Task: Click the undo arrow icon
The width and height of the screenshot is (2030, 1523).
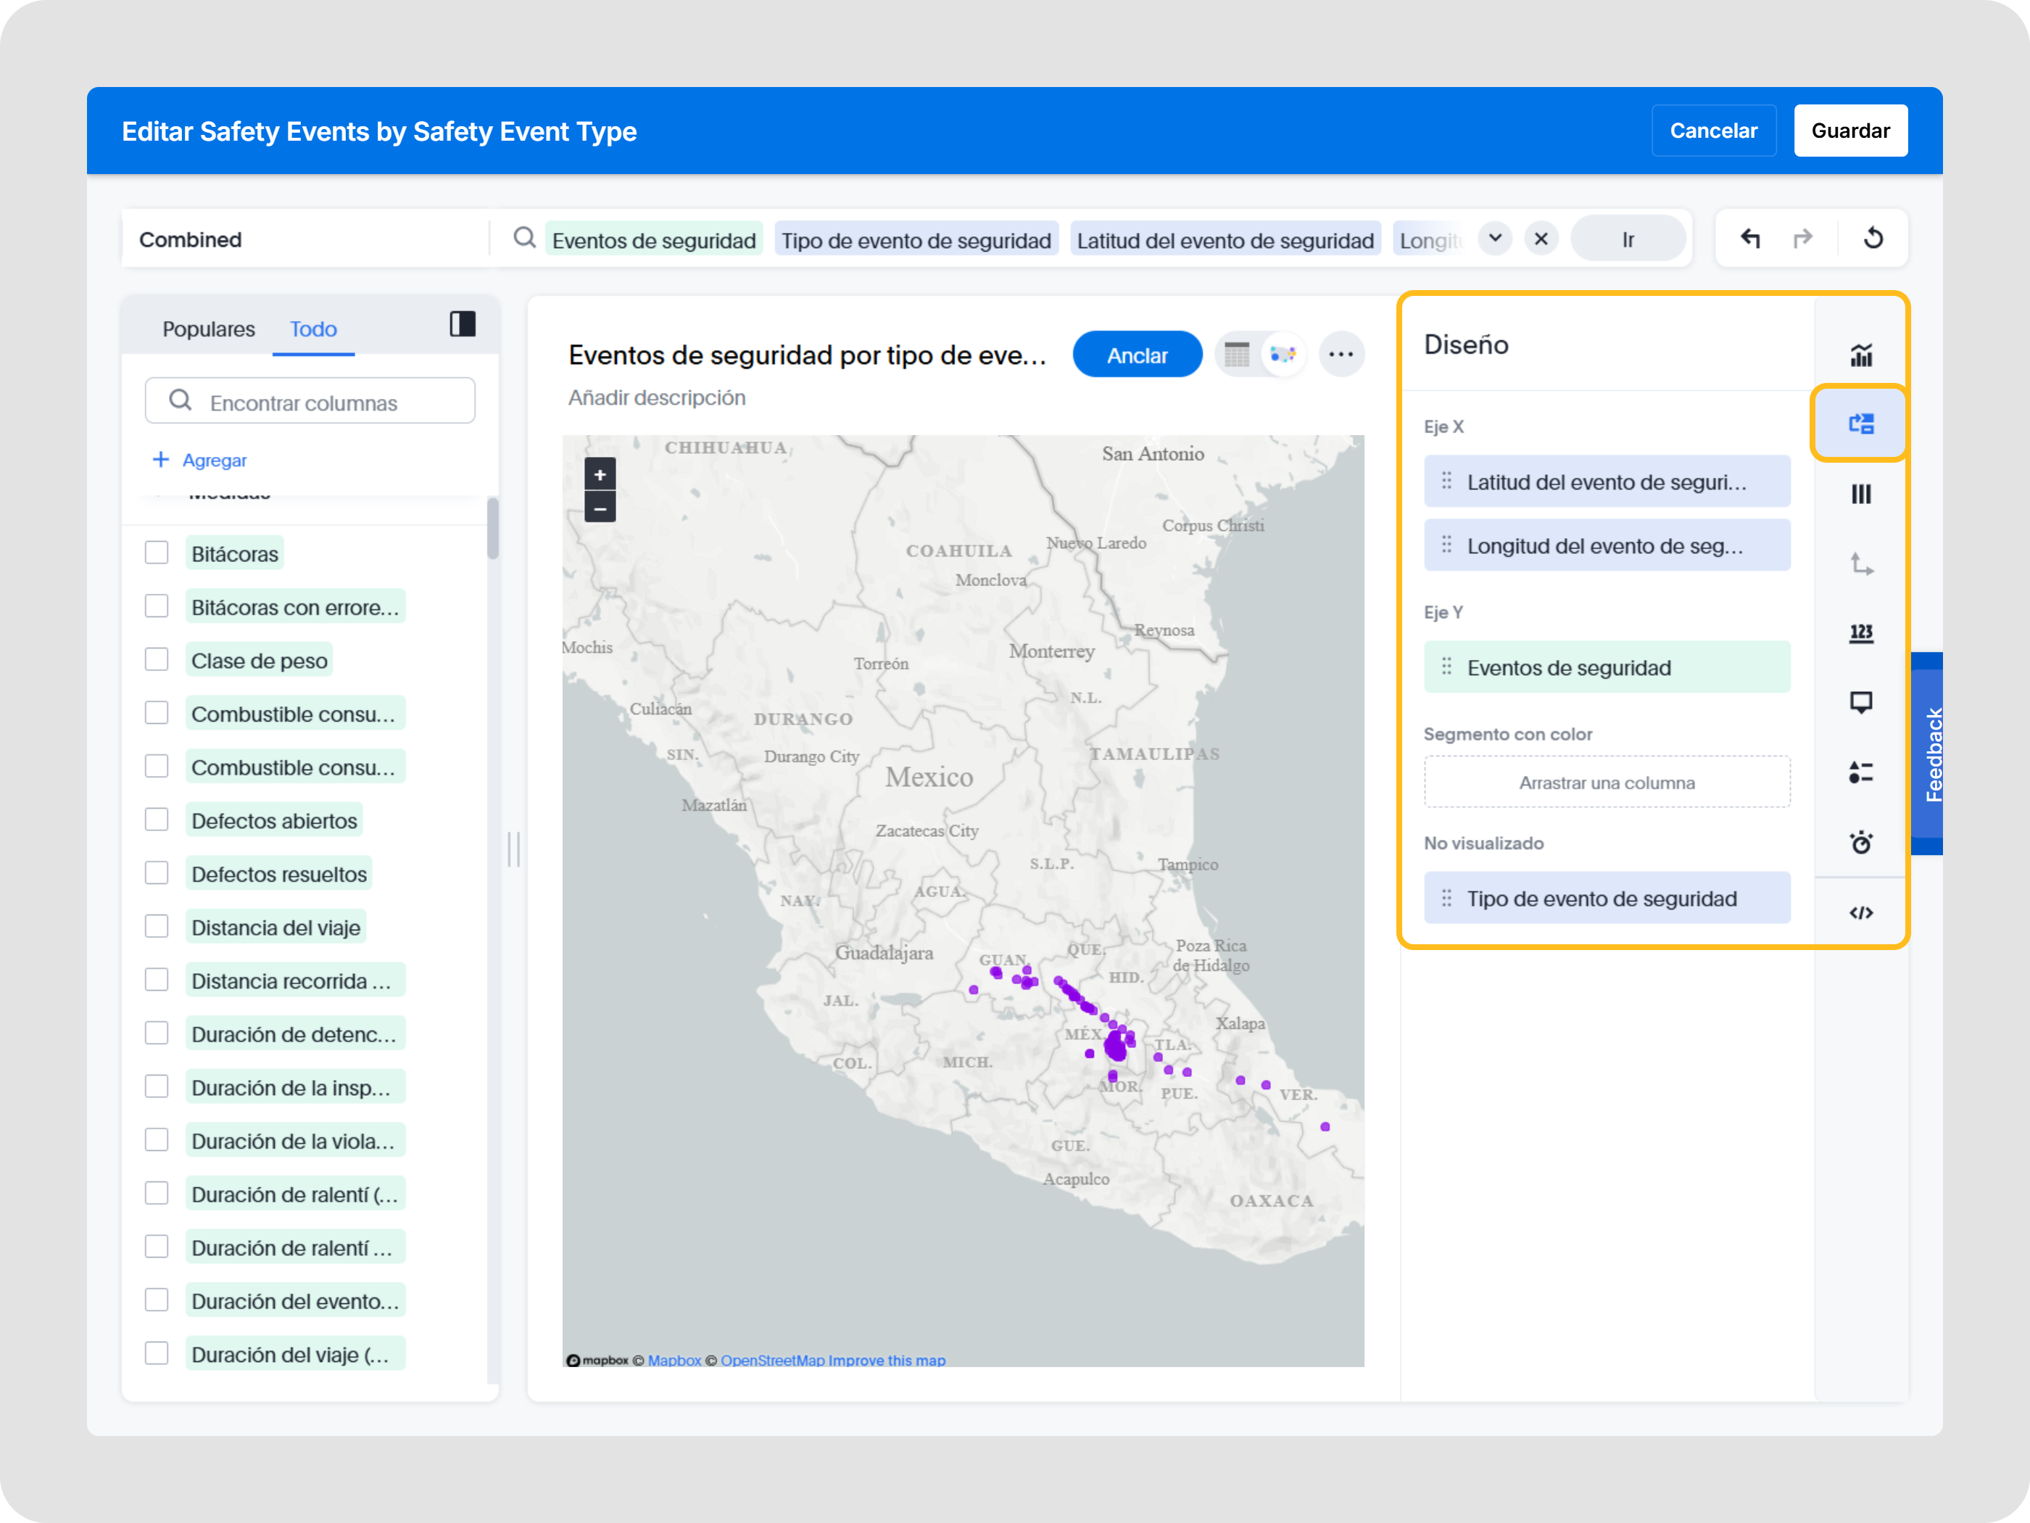Action: tap(1750, 239)
